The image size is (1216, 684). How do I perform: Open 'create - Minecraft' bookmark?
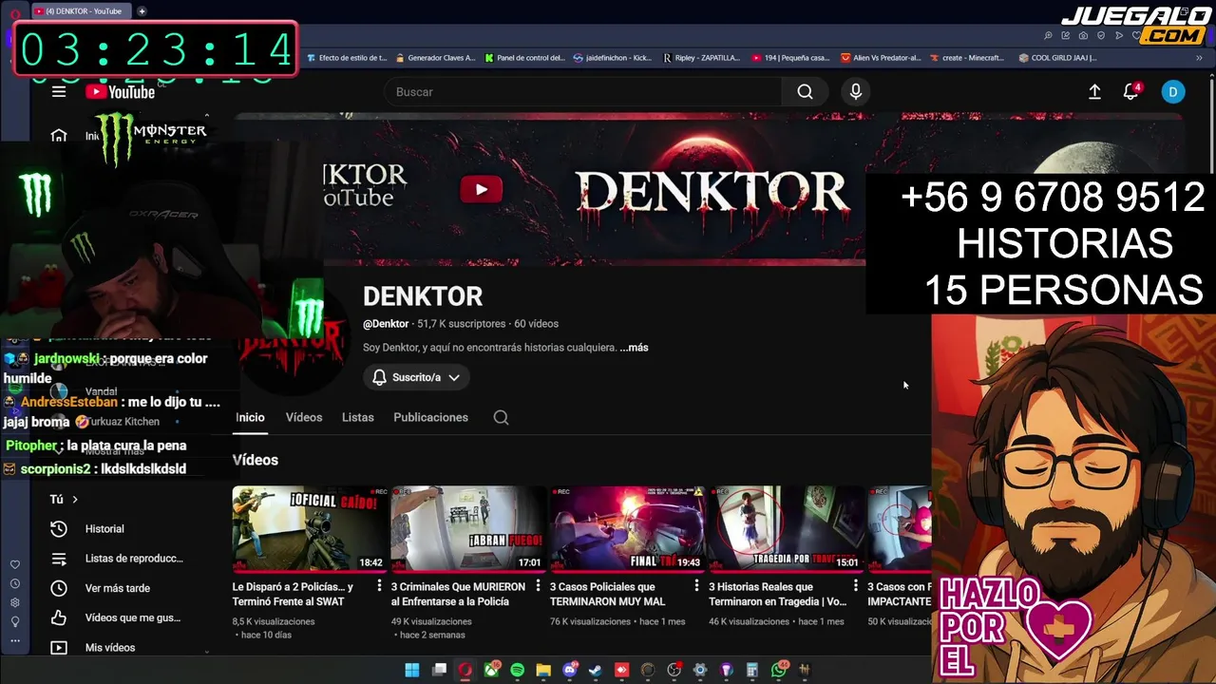click(967, 57)
